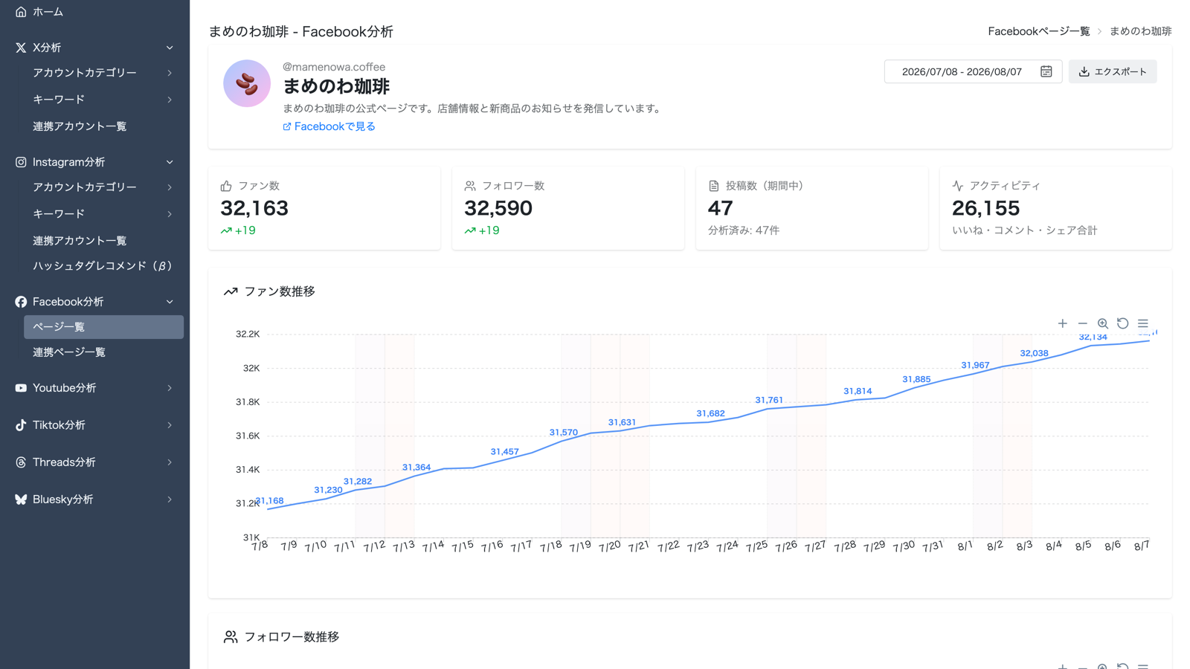Click the アクティビティ value 26,155
The width and height of the screenshot is (1190, 669).
tap(986, 208)
